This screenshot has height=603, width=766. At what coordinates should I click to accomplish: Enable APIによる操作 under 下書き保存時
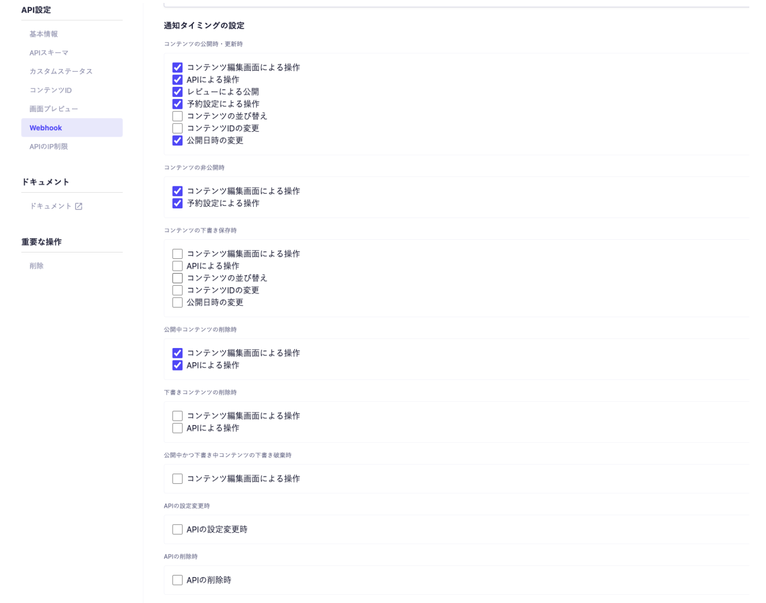click(x=178, y=266)
